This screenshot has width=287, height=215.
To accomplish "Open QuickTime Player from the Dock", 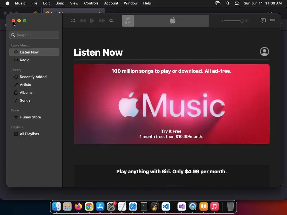I will (x=193, y=207).
